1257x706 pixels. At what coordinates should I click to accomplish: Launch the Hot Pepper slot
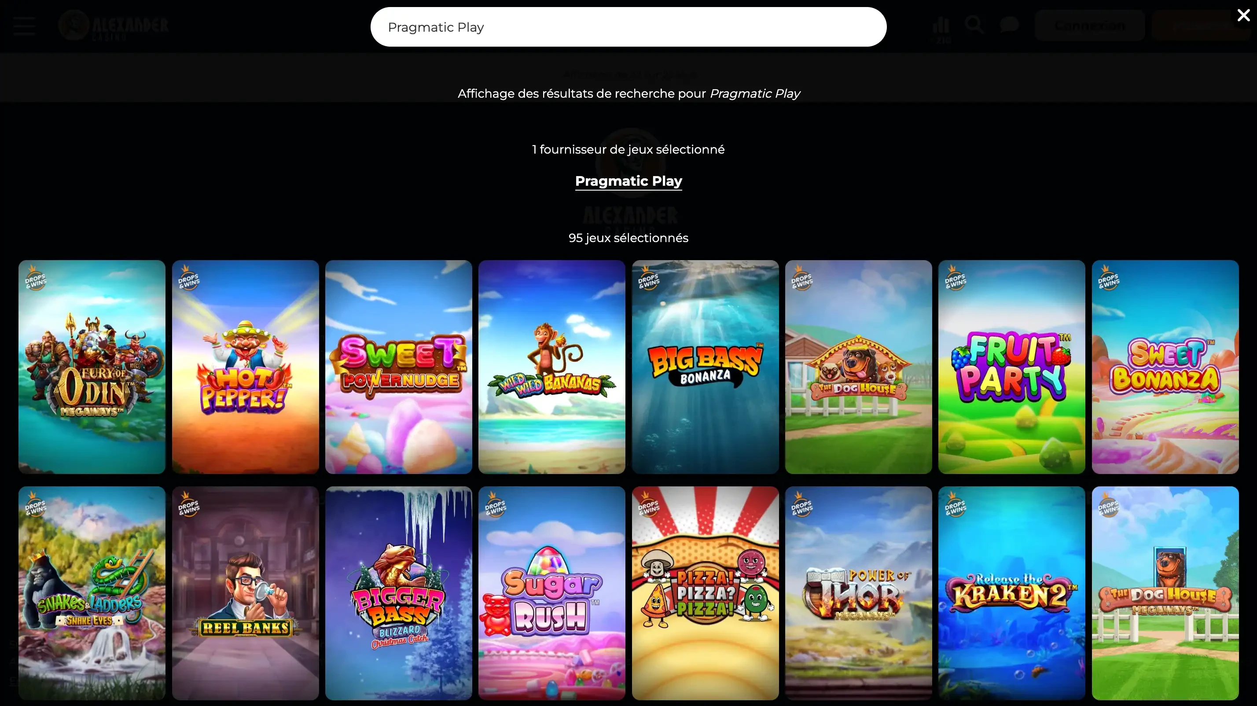245,367
